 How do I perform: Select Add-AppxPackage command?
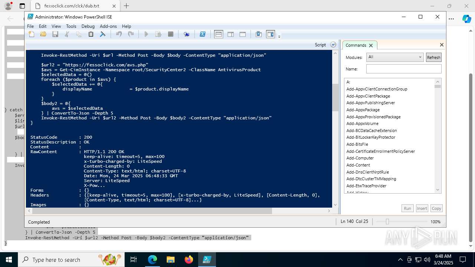point(363,110)
